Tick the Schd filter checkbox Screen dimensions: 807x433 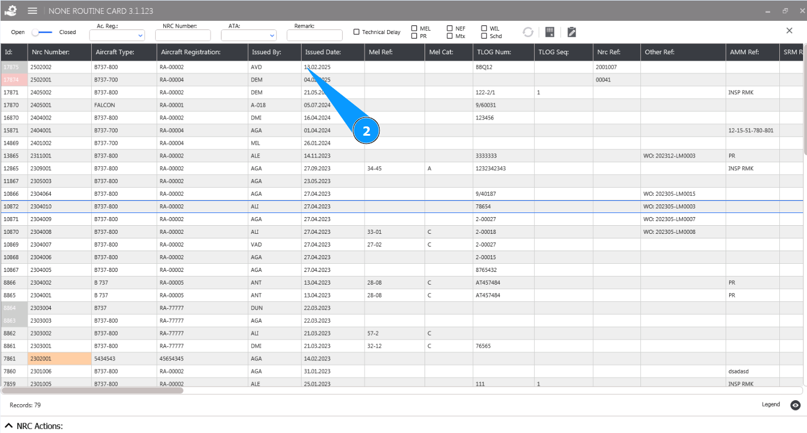pyautogui.click(x=485, y=36)
